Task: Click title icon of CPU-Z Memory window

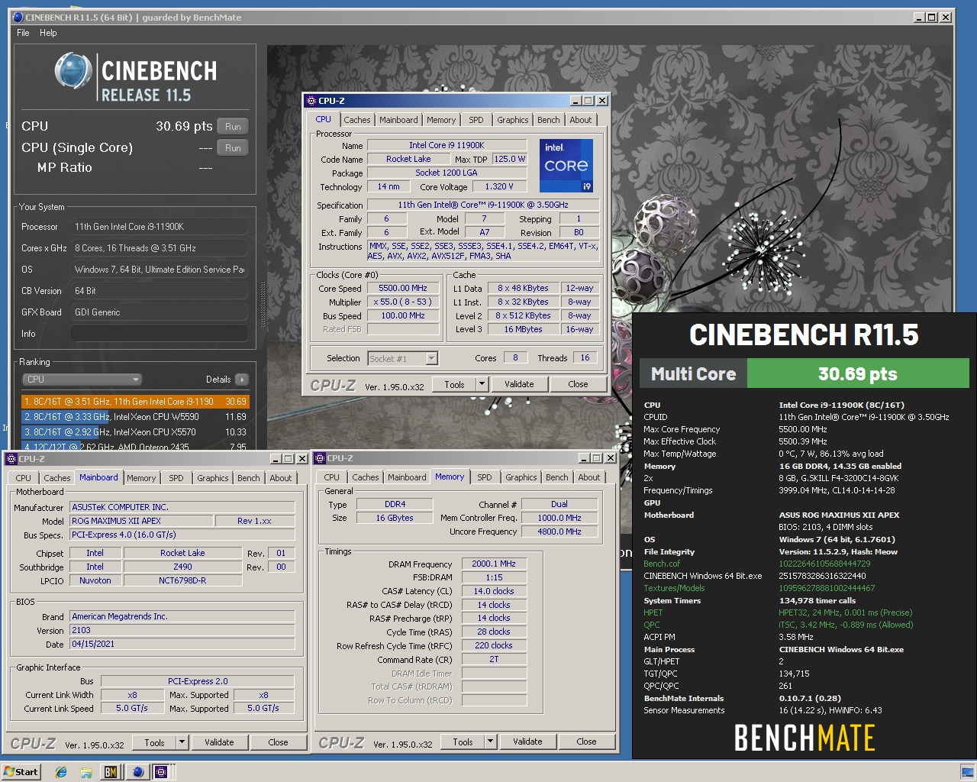Action: click(320, 458)
